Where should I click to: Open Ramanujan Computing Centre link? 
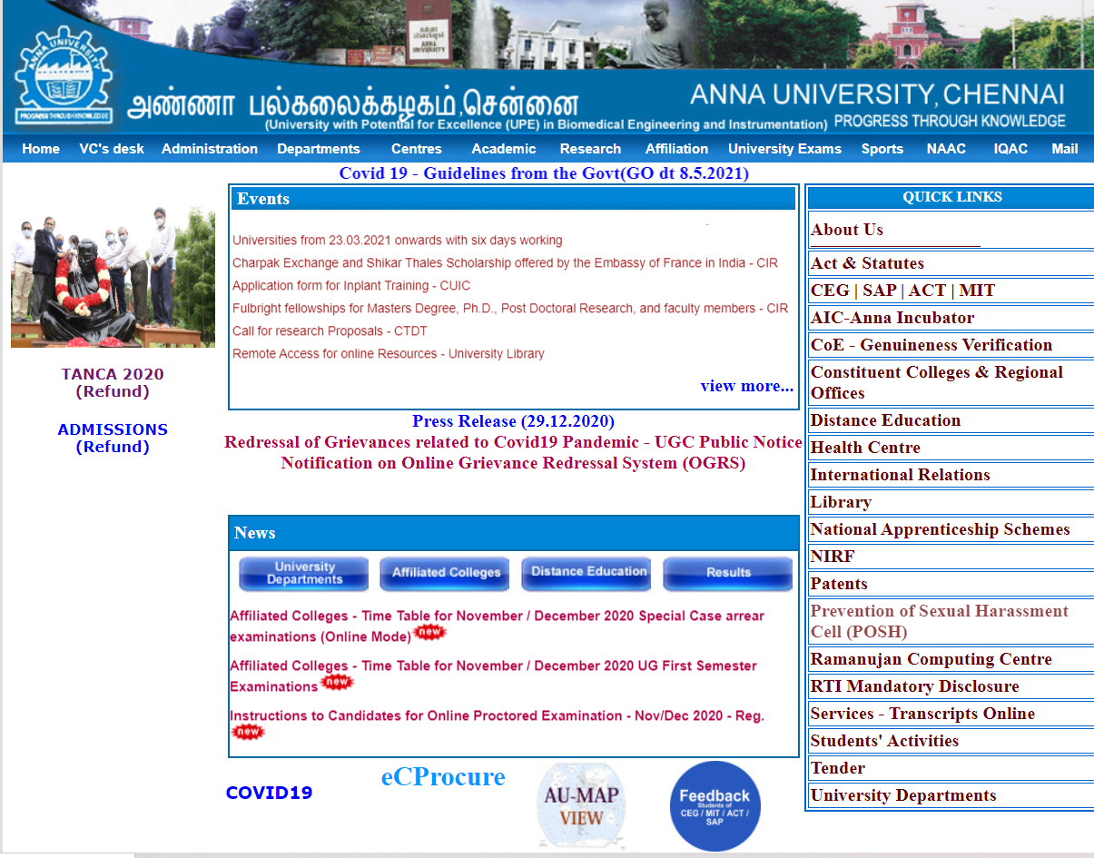point(931,659)
